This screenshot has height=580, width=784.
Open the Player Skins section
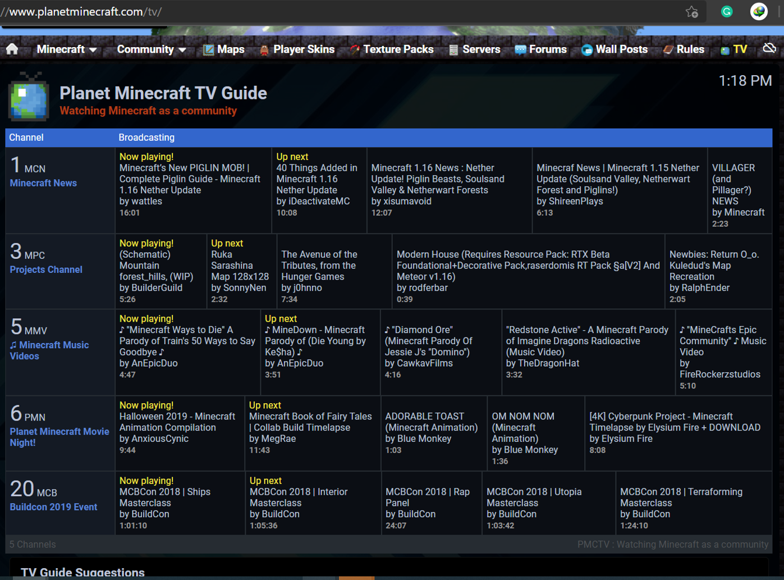(304, 49)
